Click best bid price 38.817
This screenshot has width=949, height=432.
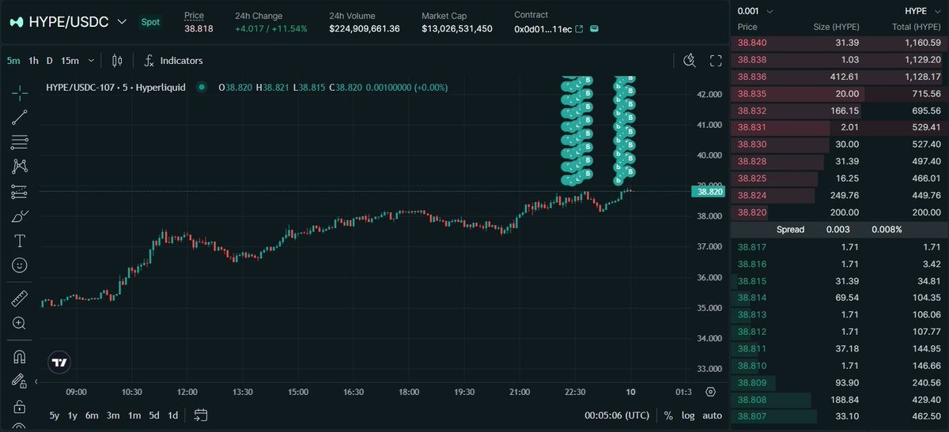(752, 247)
